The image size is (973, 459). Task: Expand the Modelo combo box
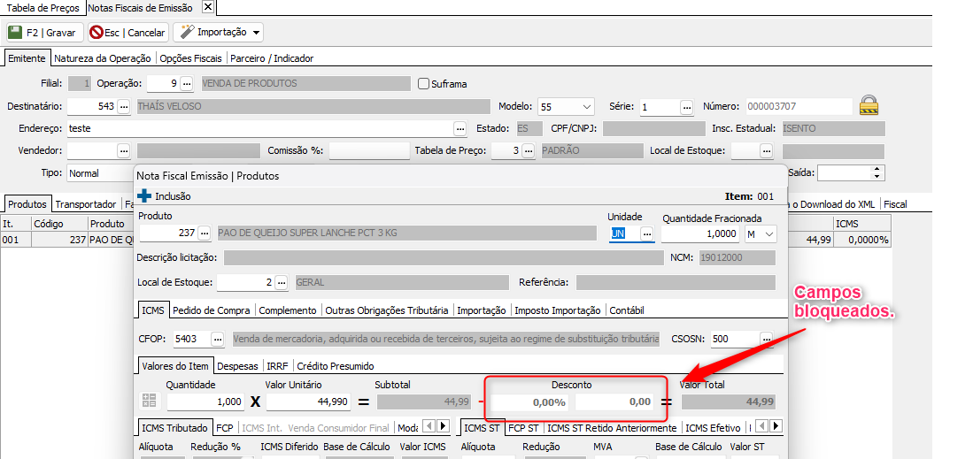coord(586,107)
